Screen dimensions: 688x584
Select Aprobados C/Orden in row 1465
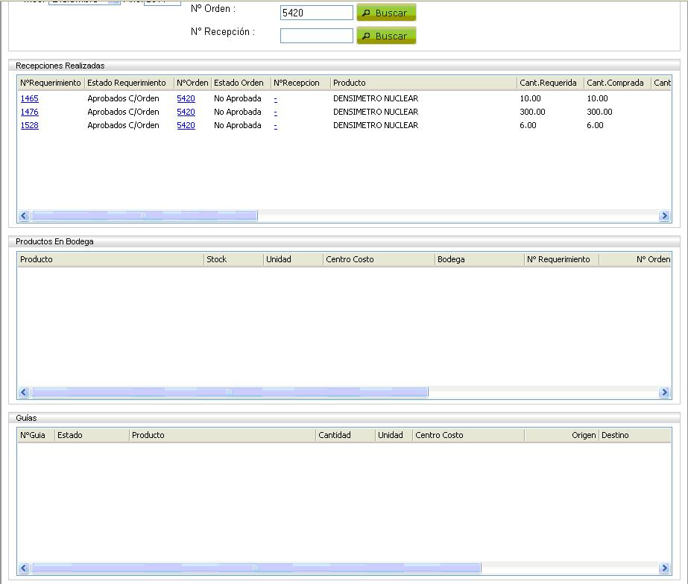coord(123,98)
